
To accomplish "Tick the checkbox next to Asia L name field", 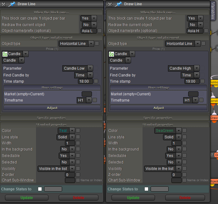I will pos(100,31).
